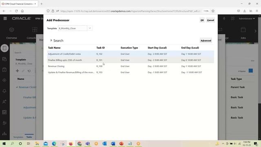Select the EPM Cloud Financial Consolidation tab
Screen dimensions: 261x147
tap(19, 4)
